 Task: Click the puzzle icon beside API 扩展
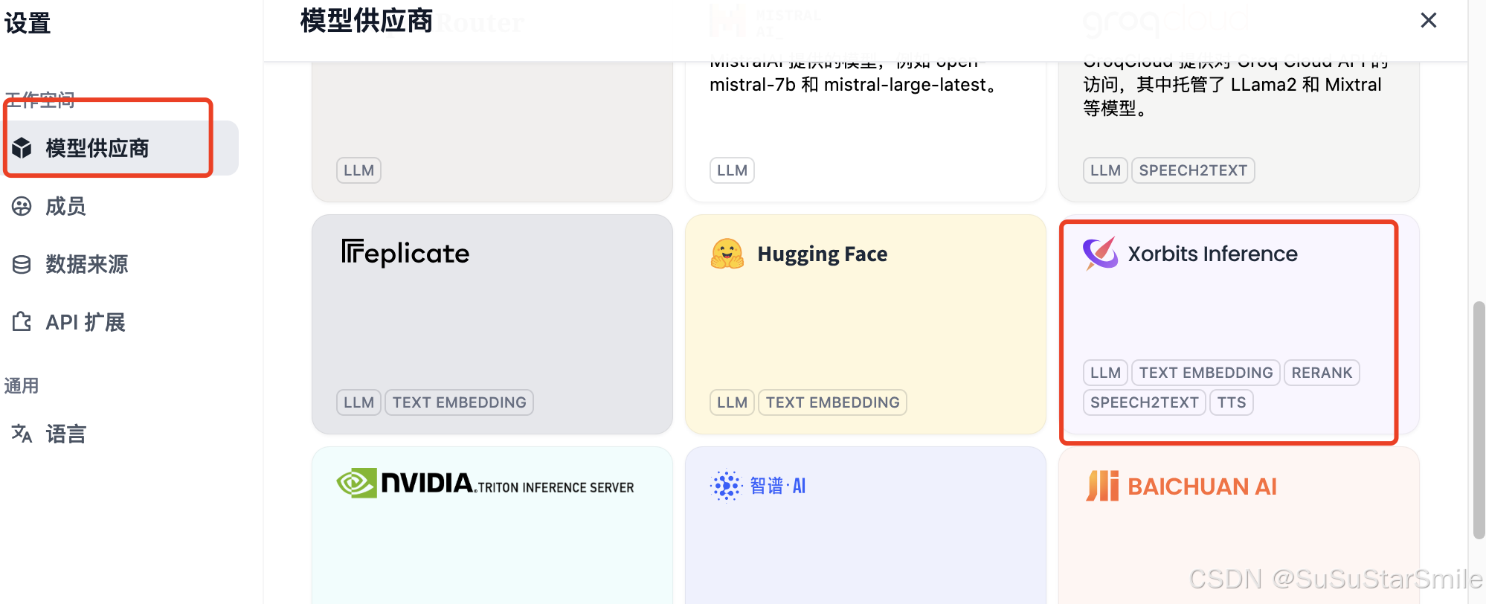click(x=22, y=322)
